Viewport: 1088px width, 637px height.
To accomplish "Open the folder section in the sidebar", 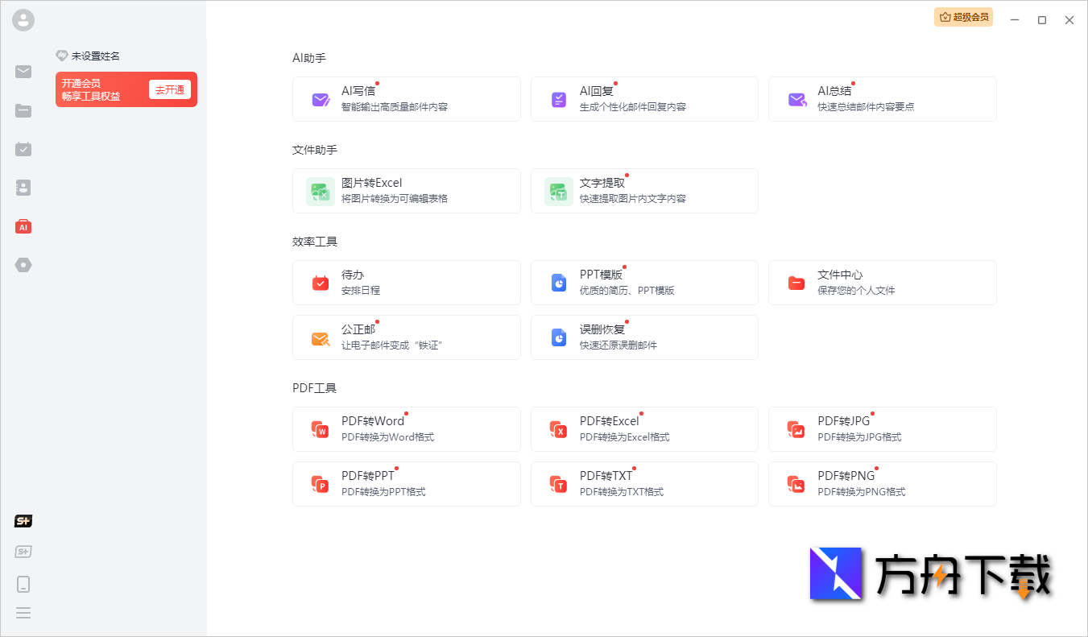I will coord(23,110).
